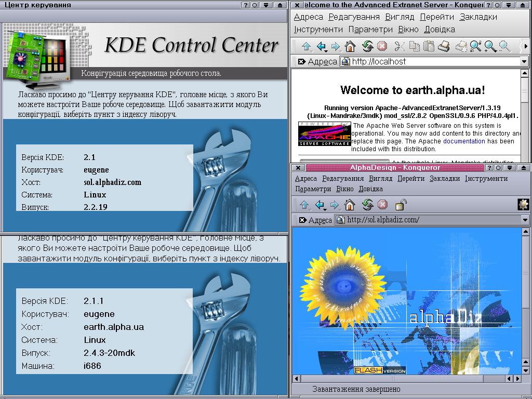Click the Print icon in Konqueror toolbar

coord(443,47)
